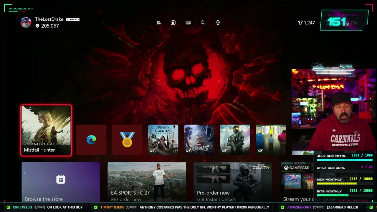Select the TheLostDrake gamertag

pyautogui.click(x=49, y=19)
